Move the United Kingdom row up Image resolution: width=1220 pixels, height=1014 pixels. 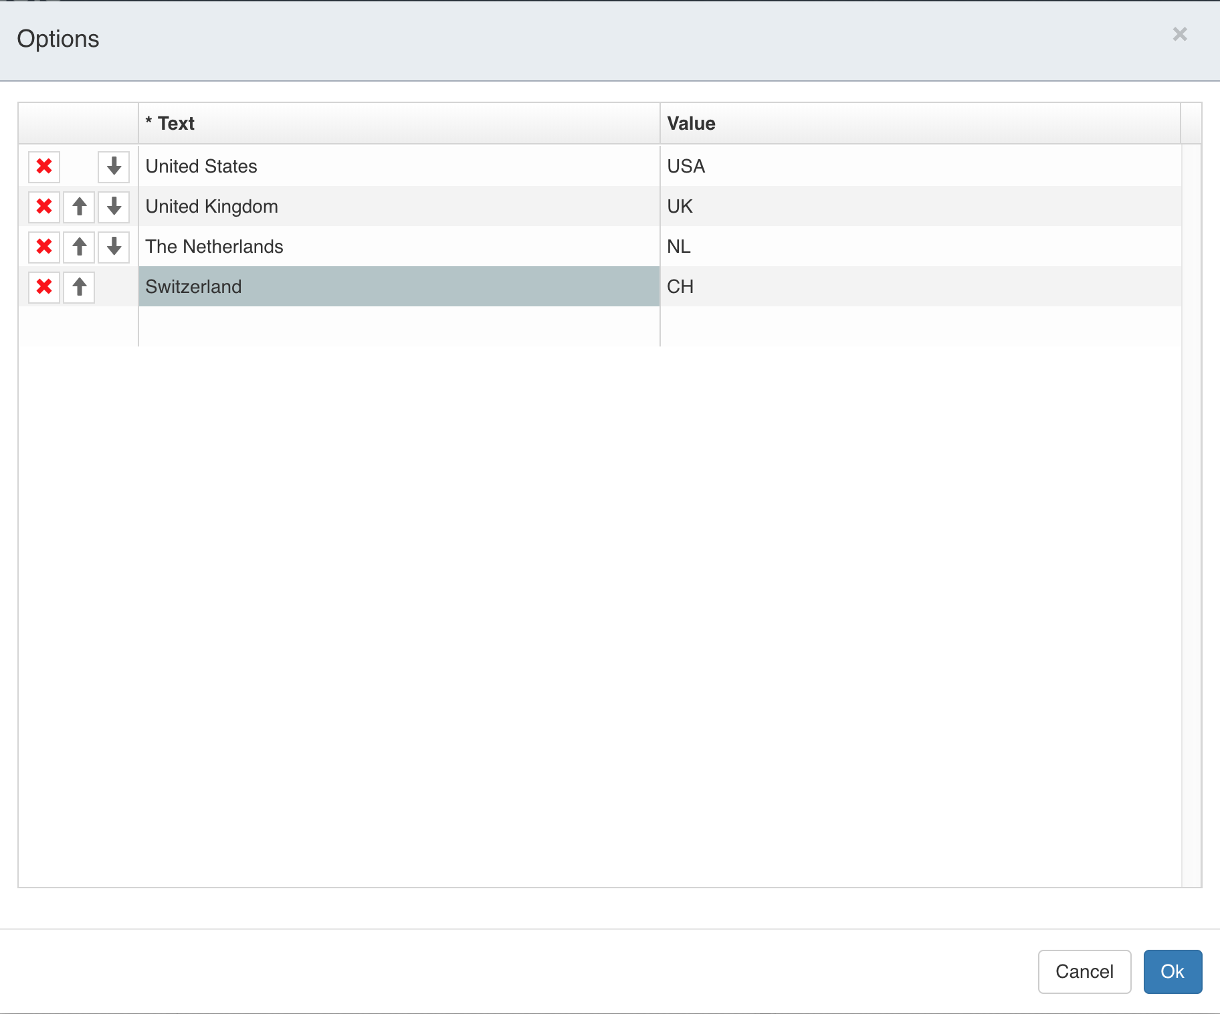pos(78,207)
